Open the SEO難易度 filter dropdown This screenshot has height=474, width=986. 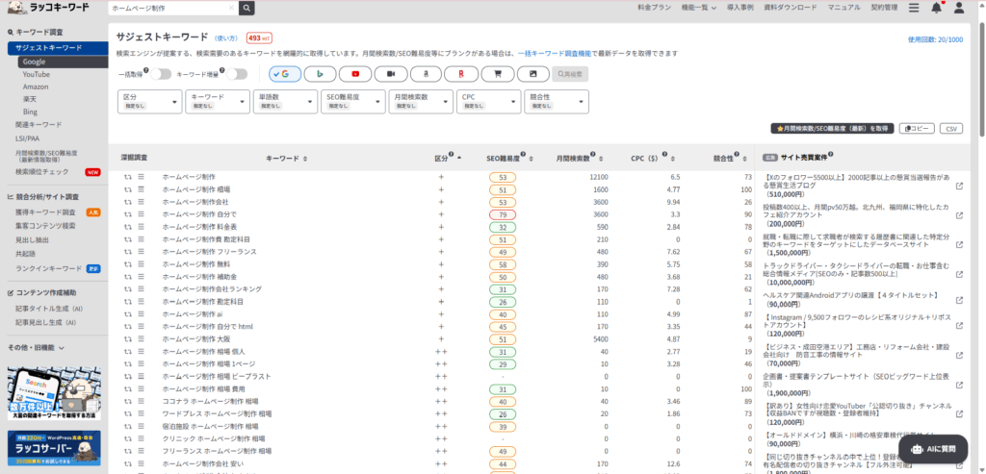pos(353,102)
